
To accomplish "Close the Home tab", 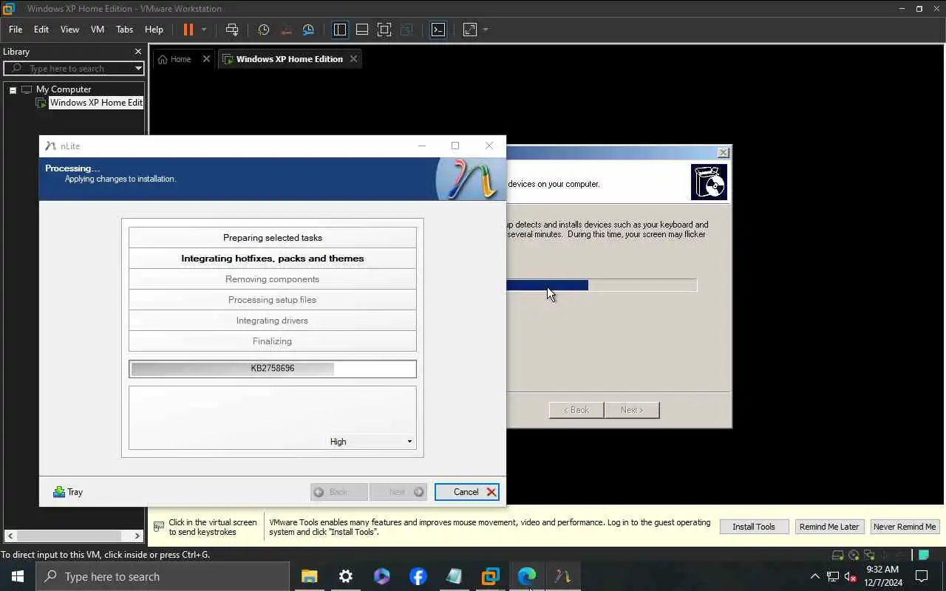I will pos(206,59).
